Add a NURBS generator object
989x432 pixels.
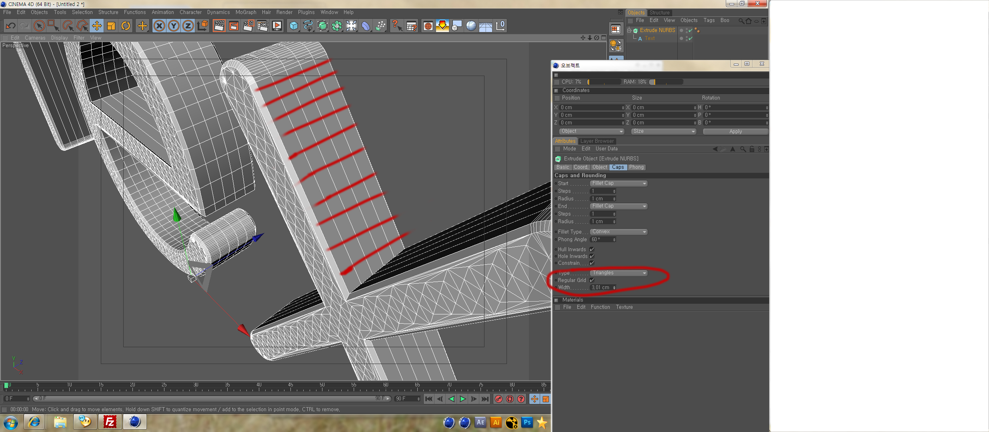pos(322,26)
